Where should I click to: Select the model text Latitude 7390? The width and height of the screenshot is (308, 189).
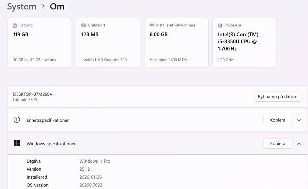click(x=25, y=100)
